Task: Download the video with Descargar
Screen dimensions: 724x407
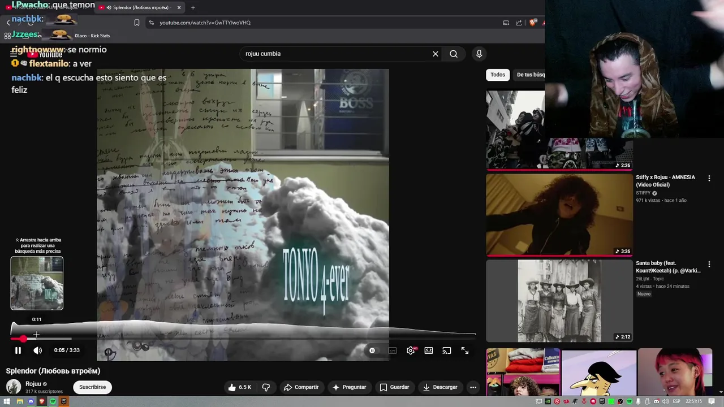Action: tap(440, 387)
